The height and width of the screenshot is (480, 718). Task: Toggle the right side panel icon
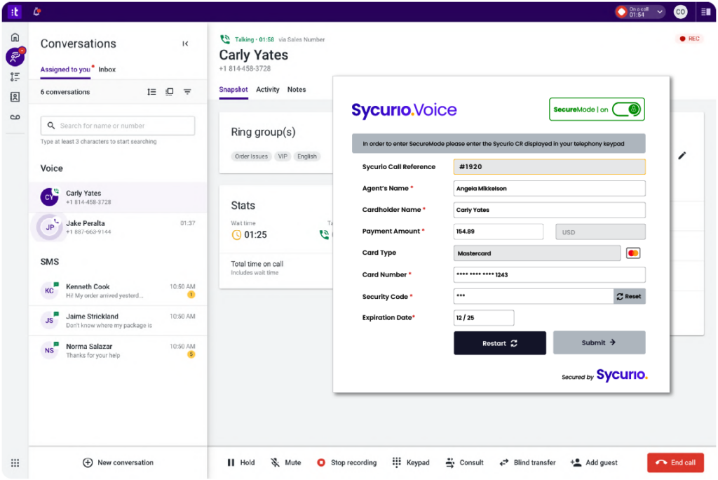[x=705, y=12]
